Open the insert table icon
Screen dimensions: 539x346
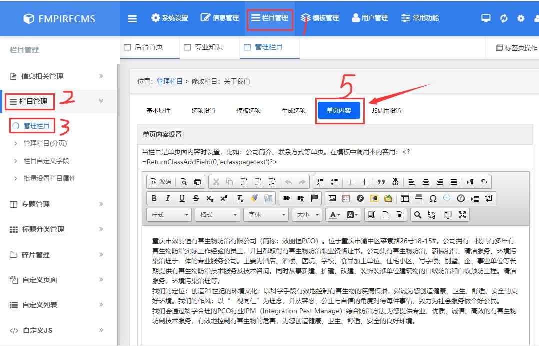point(406,198)
